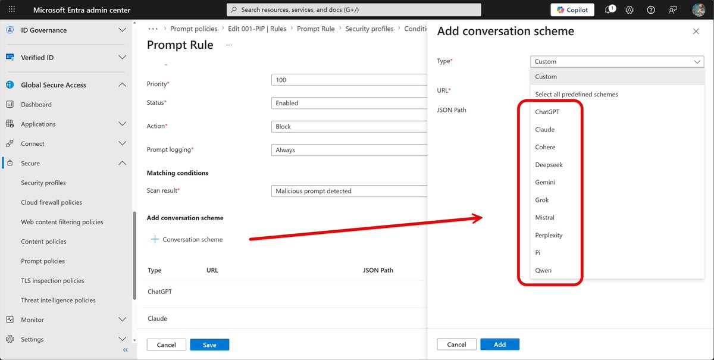
Task: Click Prompt policies breadcrumb link
Action: click(194, 29)
